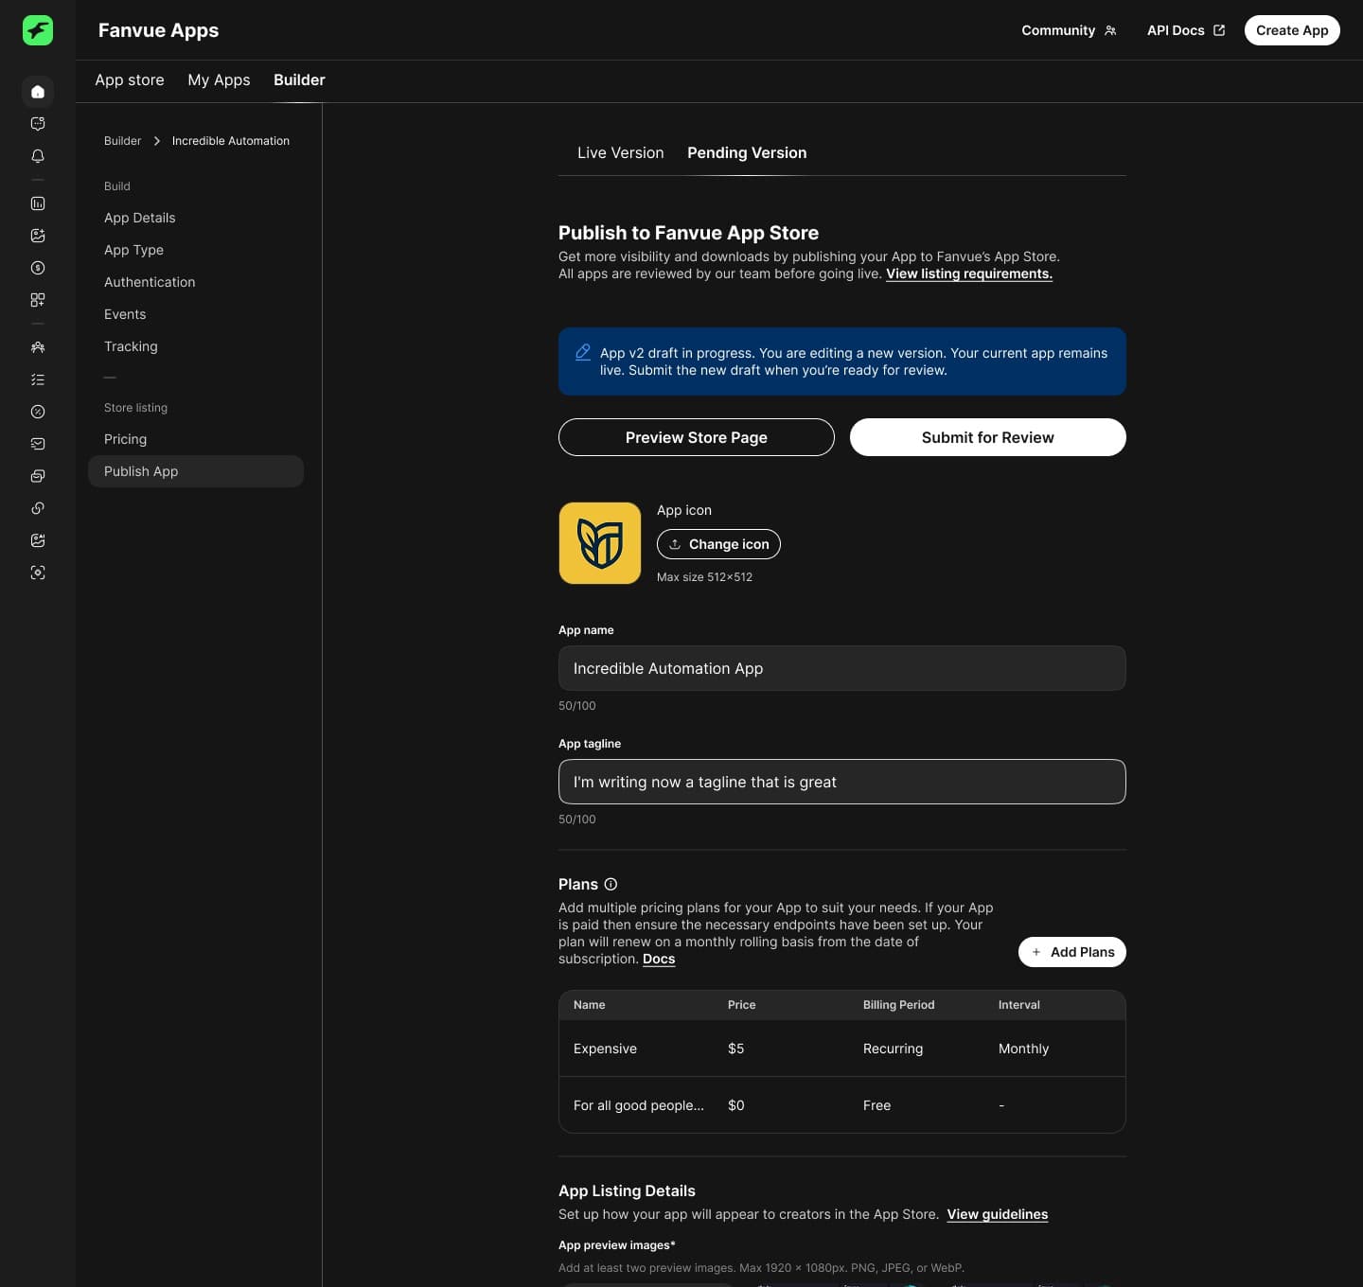The width and height of the screenshot is (1363, 1287).
Task: Select the Pending Version tab
Action: tap(747, 152)
